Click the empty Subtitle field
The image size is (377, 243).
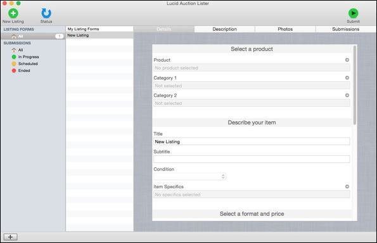[252, 159]
